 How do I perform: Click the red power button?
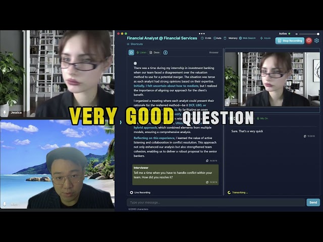308,41
